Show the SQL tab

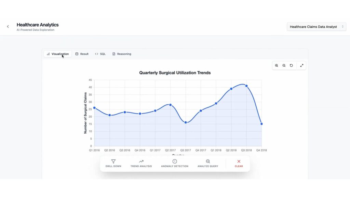100,54
